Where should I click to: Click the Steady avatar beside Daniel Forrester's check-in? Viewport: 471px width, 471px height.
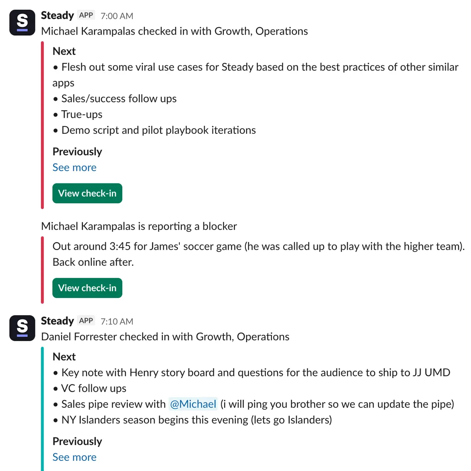pos(22,328)
